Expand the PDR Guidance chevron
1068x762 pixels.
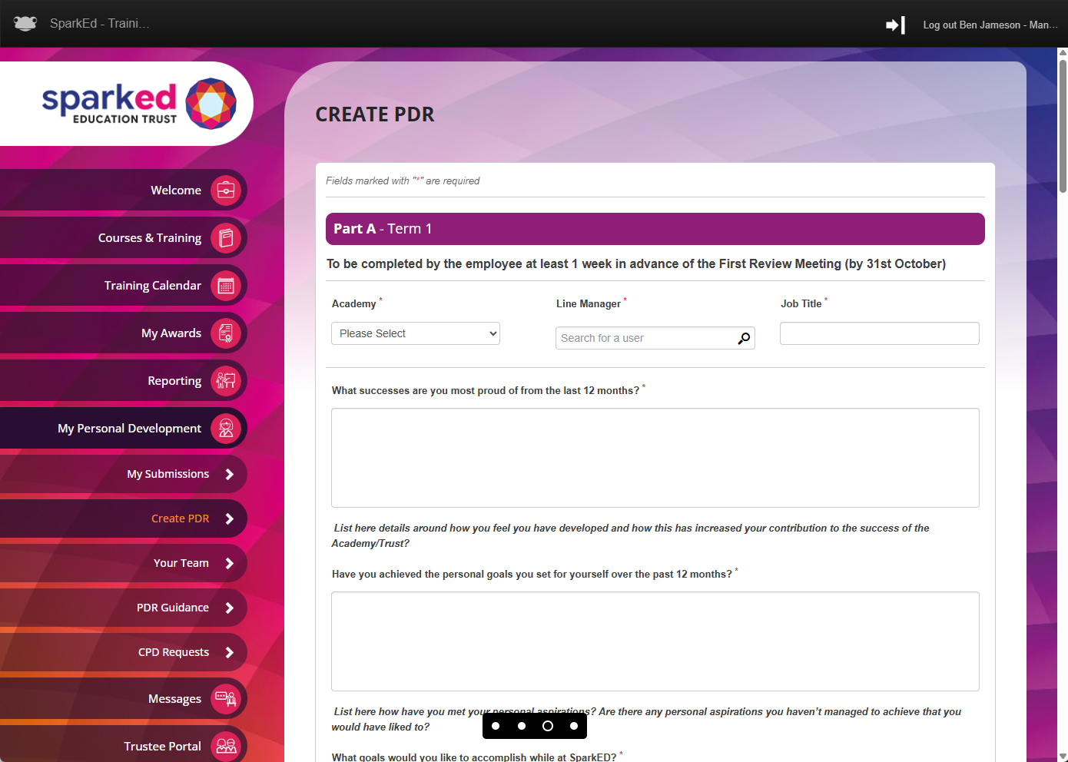(229, 608)
